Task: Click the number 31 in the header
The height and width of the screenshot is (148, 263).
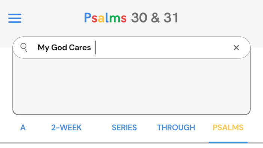Action: pos(171,18)
